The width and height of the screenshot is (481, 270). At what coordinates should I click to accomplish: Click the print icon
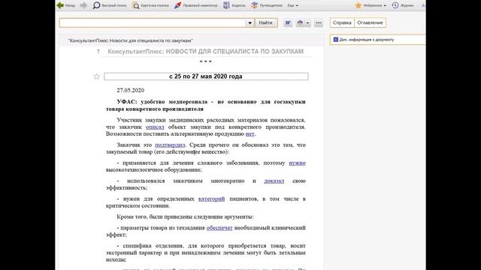[x=300, y=22]
